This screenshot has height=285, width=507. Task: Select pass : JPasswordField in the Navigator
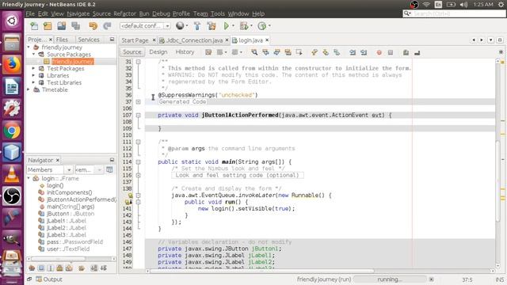click(x=74, y=241)
